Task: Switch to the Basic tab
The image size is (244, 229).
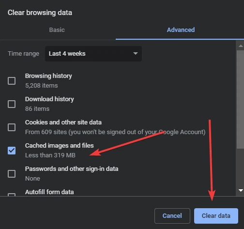Action: coord(57,30)
